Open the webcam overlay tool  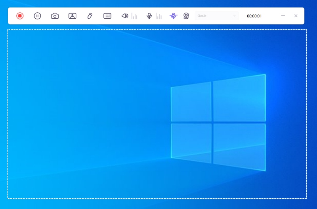72,16
